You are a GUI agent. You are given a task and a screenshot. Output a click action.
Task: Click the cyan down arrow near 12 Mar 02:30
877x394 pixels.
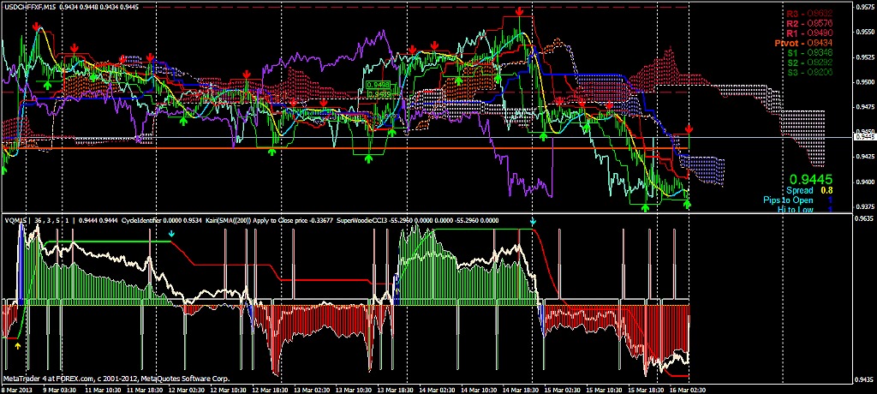tap(170, 233)
